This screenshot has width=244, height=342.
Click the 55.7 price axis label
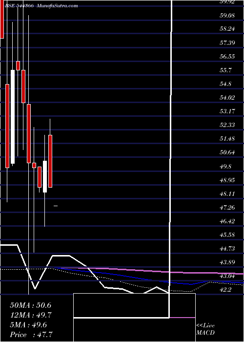tap(225, 70)
